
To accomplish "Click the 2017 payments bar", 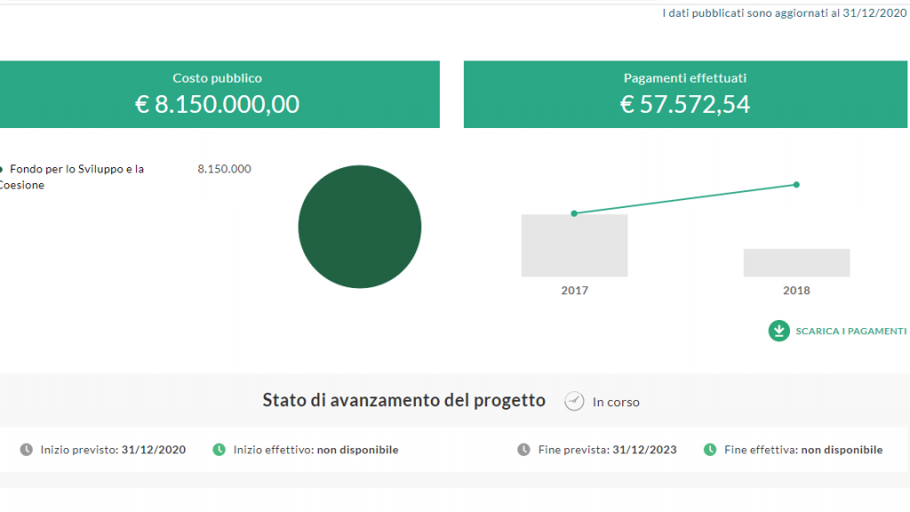I will tap(574, 245).
